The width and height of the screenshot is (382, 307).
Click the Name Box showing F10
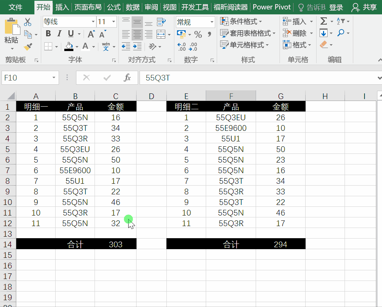(26, 78)
